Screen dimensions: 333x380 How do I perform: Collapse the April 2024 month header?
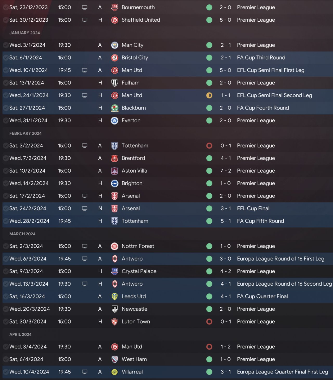20,334
